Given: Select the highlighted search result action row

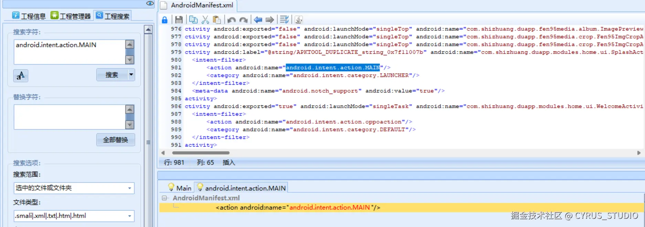Looking at the screenshot, I should tap(401, 207).
